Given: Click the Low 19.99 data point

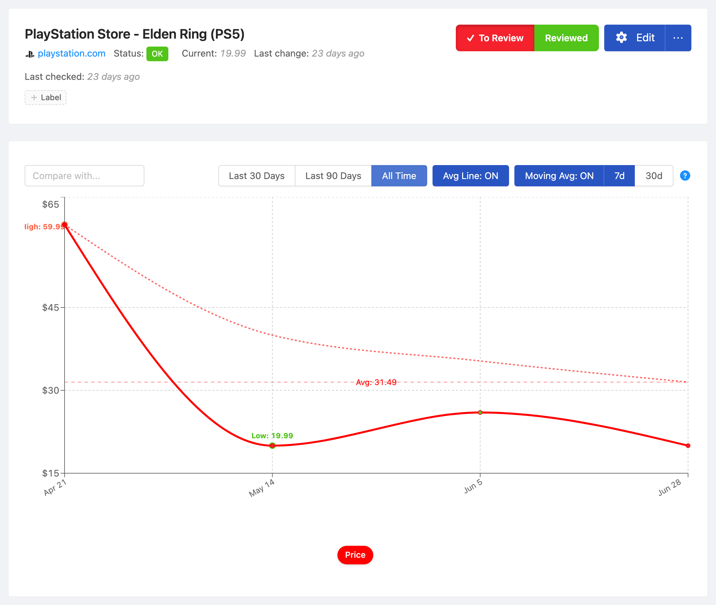Looking at the screenshot, I should [x=272, y=446].
